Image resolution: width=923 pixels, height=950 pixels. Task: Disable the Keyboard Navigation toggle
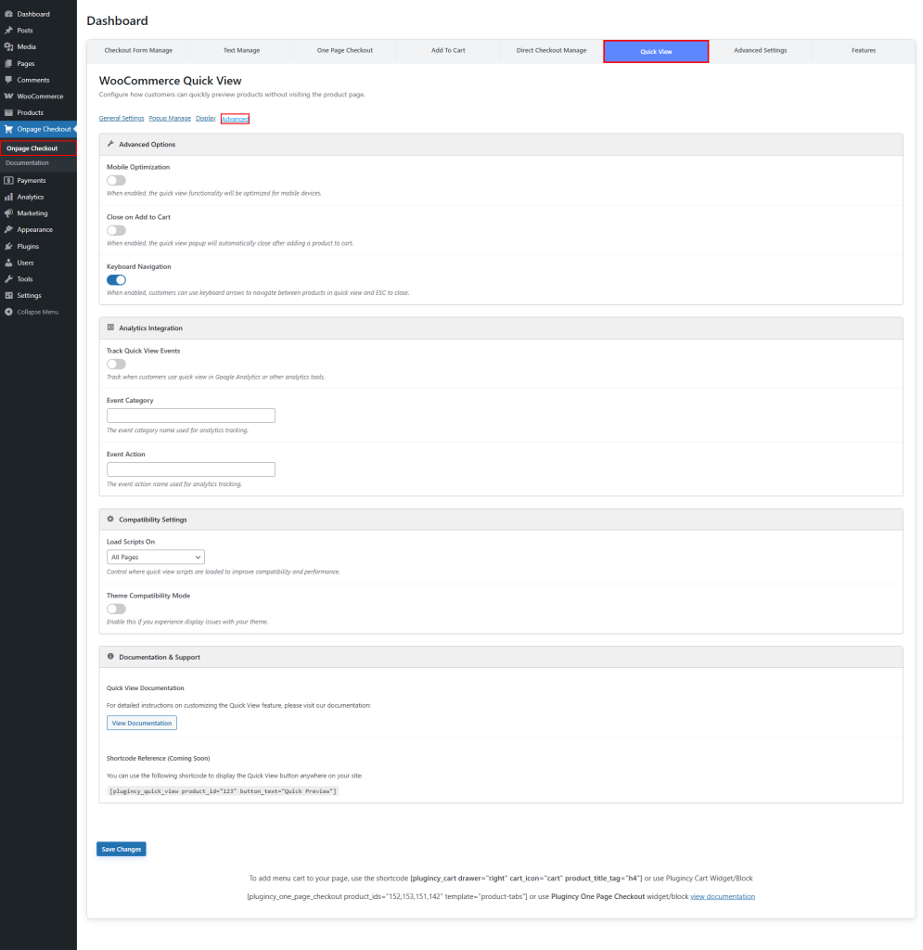click(x=116, y=280)
